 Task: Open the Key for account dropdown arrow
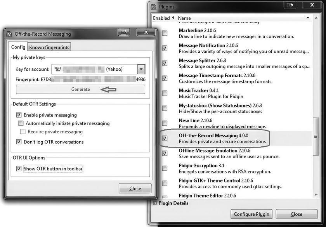click(141, 69)
